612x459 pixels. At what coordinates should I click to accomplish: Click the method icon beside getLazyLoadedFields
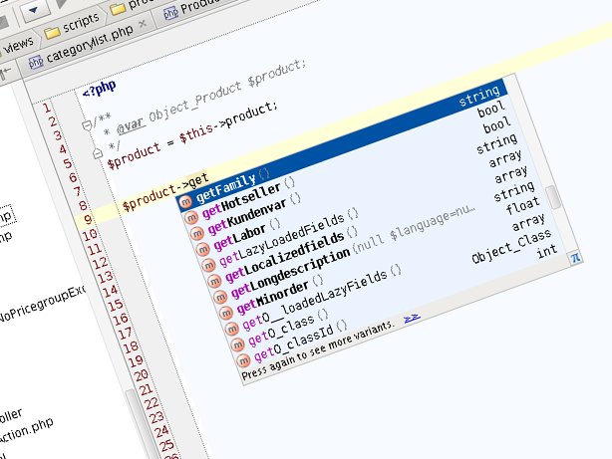coord(208,265)
